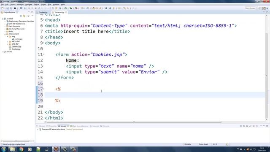Click the Project Explorer horizontal scrollbar
The width and height of the screenshot is (270, 152).
pos(16,141)
